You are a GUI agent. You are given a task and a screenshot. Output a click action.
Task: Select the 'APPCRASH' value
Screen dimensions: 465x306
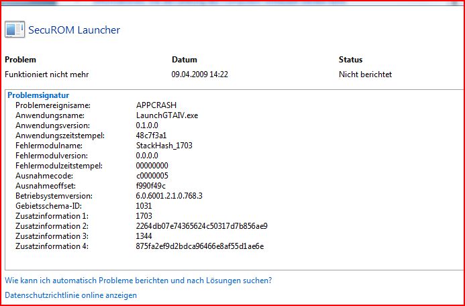[x=156, y=105]
